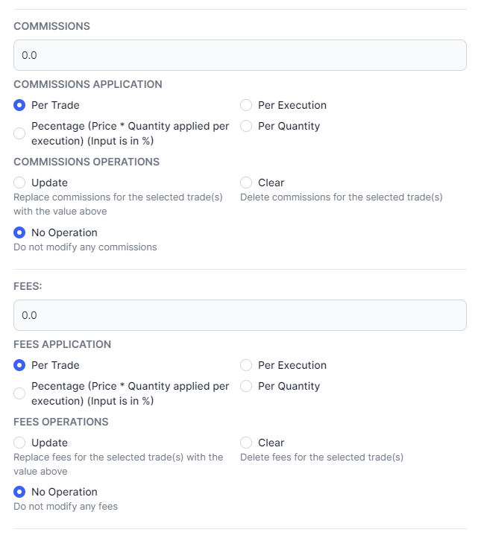Select Per Trade under Fees Application
This screenshot has width=481, height=535.
click(20, 365)
